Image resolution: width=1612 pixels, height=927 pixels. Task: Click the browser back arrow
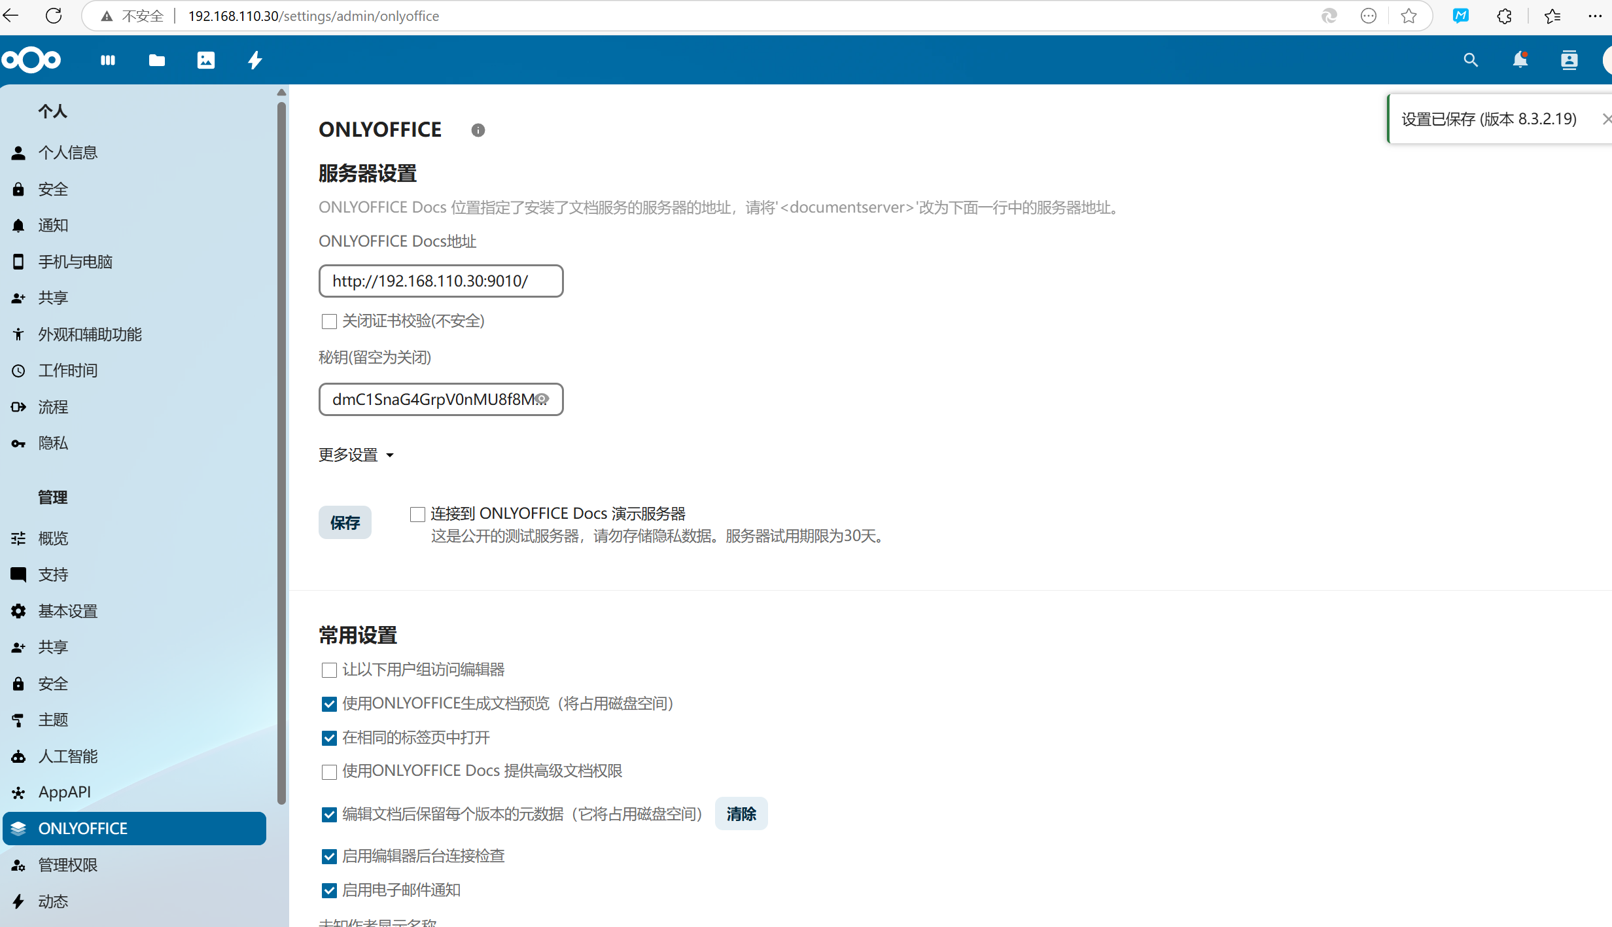(x=11, y=16)
